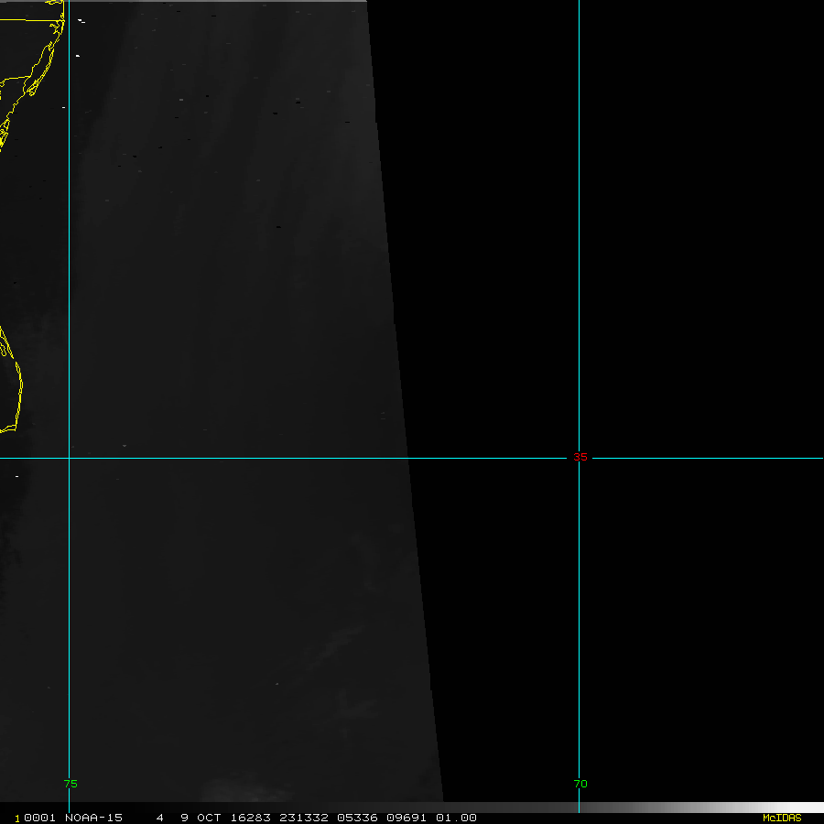Image resolution: width=824 pixels, height=824 pixels.
Task: Click the yellow McIDAS logo text
Action: point(781,818)
